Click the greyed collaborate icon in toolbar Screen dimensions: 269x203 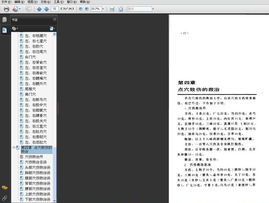click(28, 9)
